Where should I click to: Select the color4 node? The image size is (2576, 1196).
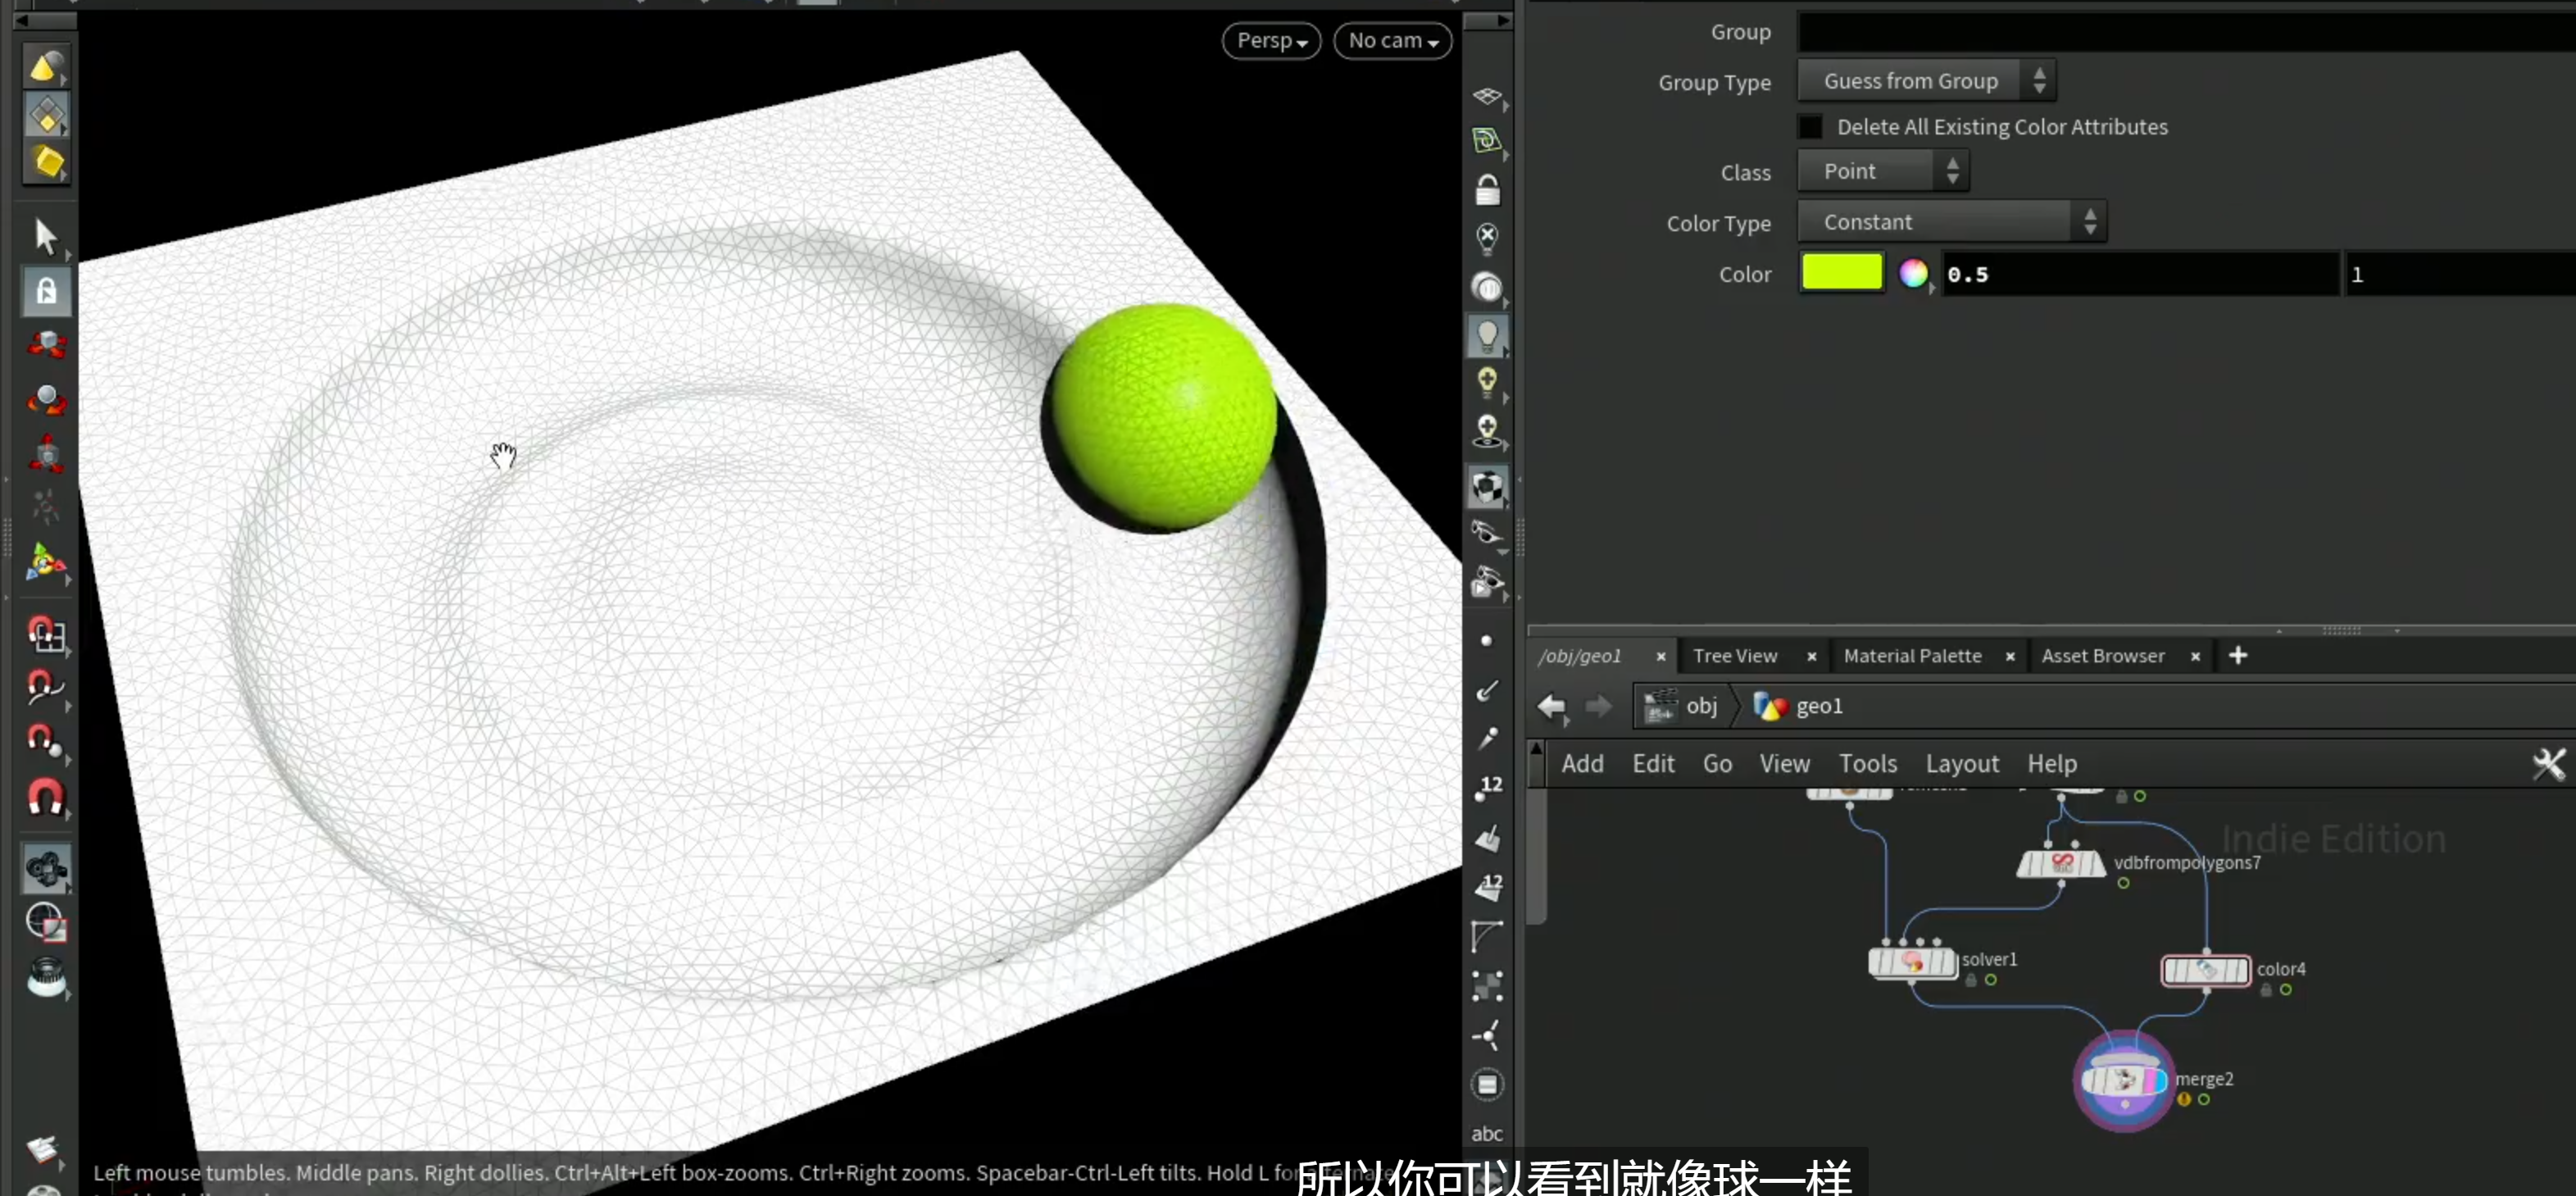pyautogui.click(x=2205, y=970)
